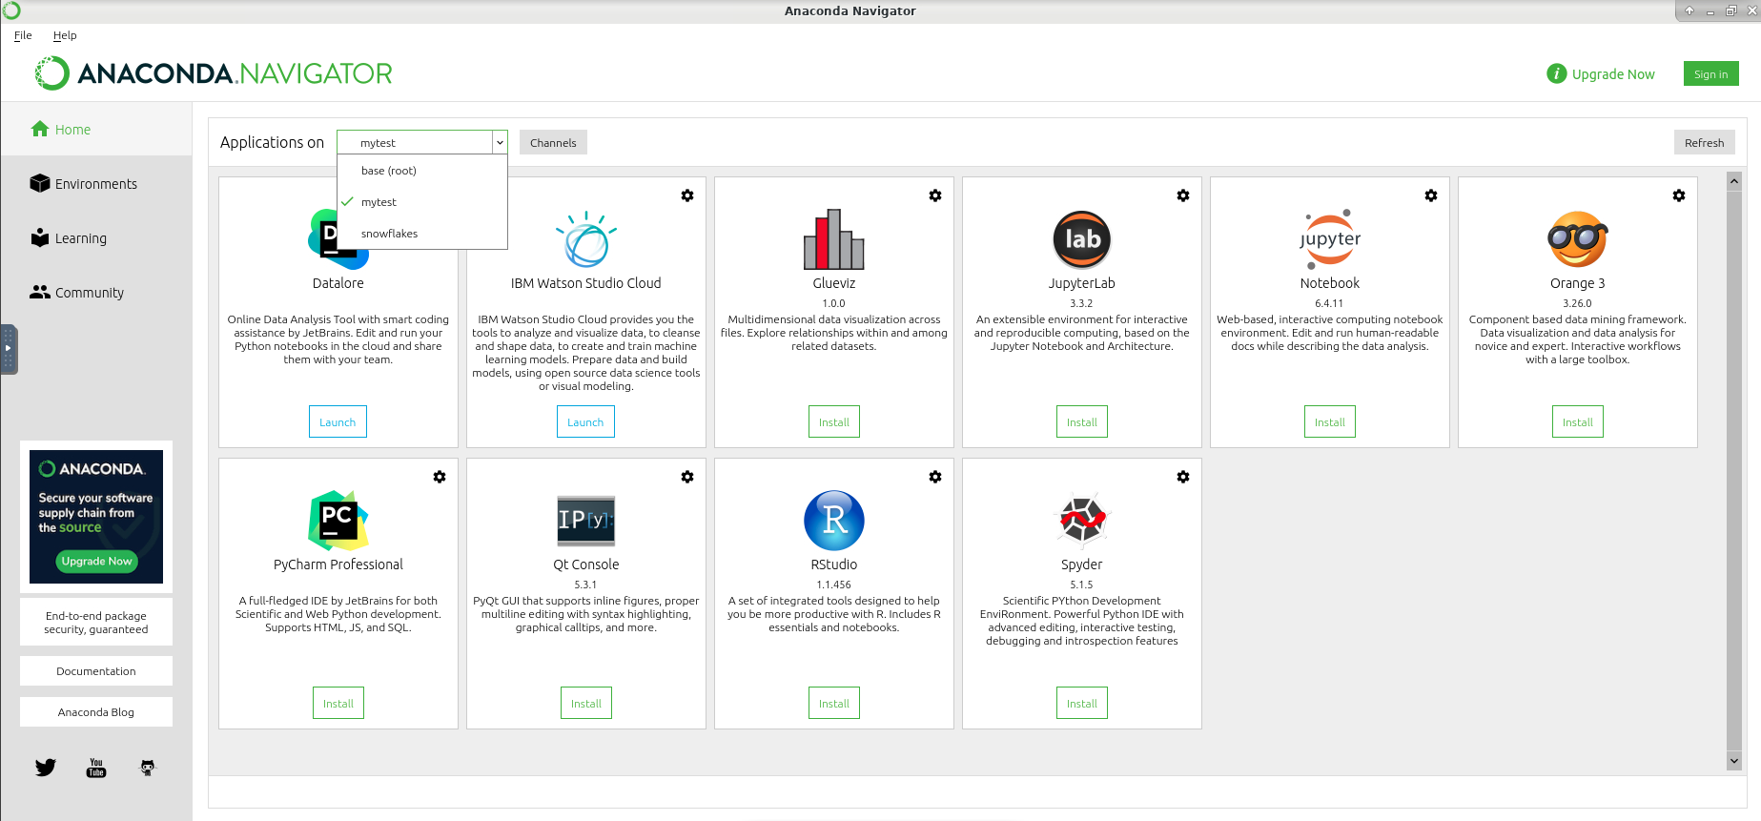Click the Community people icon
The width and height of the screenshot is (1761, 821).
click(x=40, y=292)
